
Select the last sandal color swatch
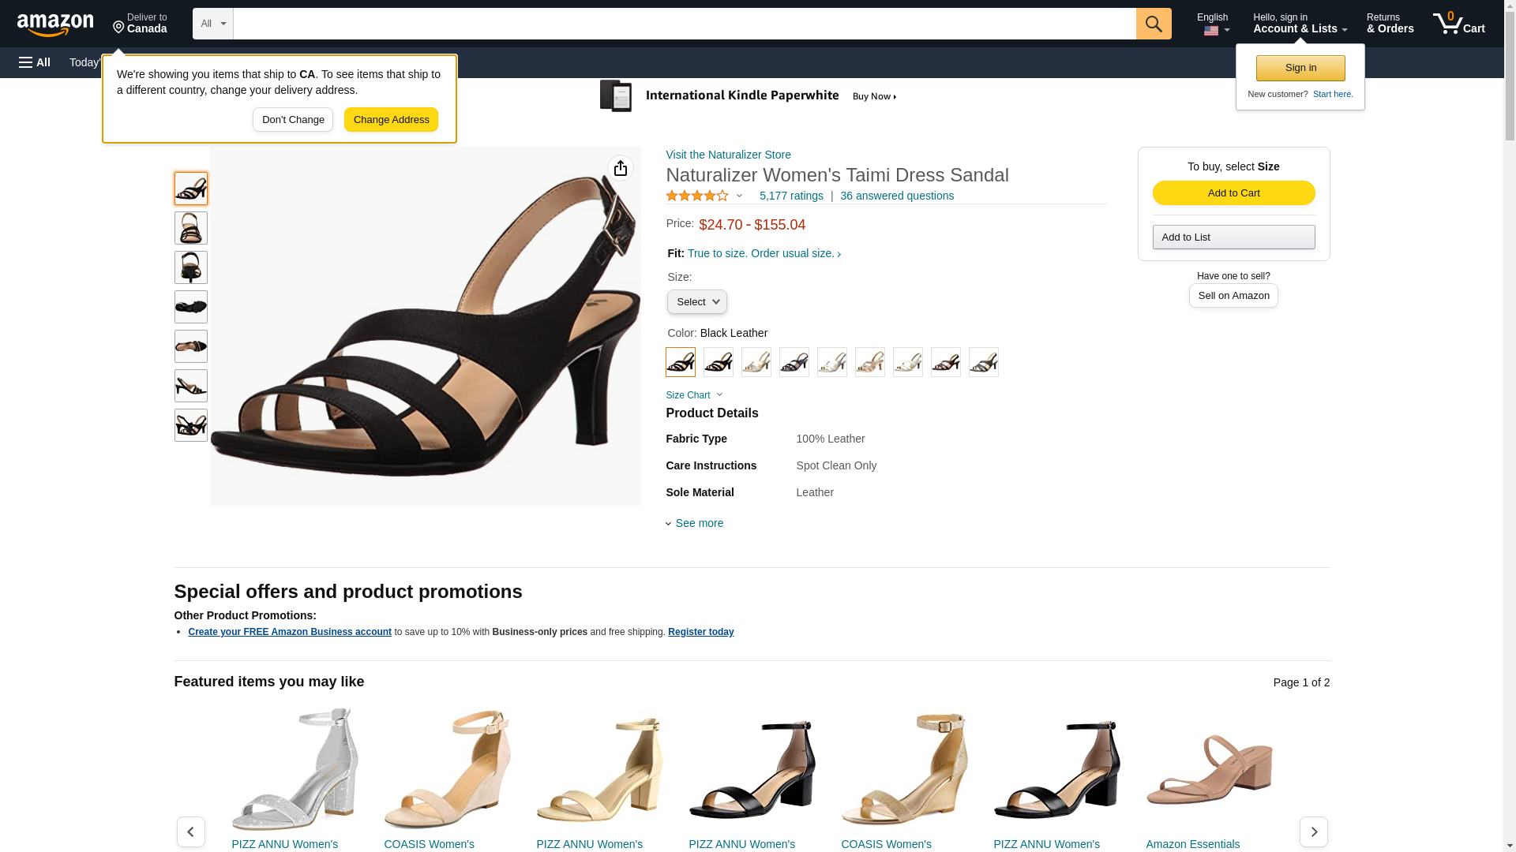983,362
